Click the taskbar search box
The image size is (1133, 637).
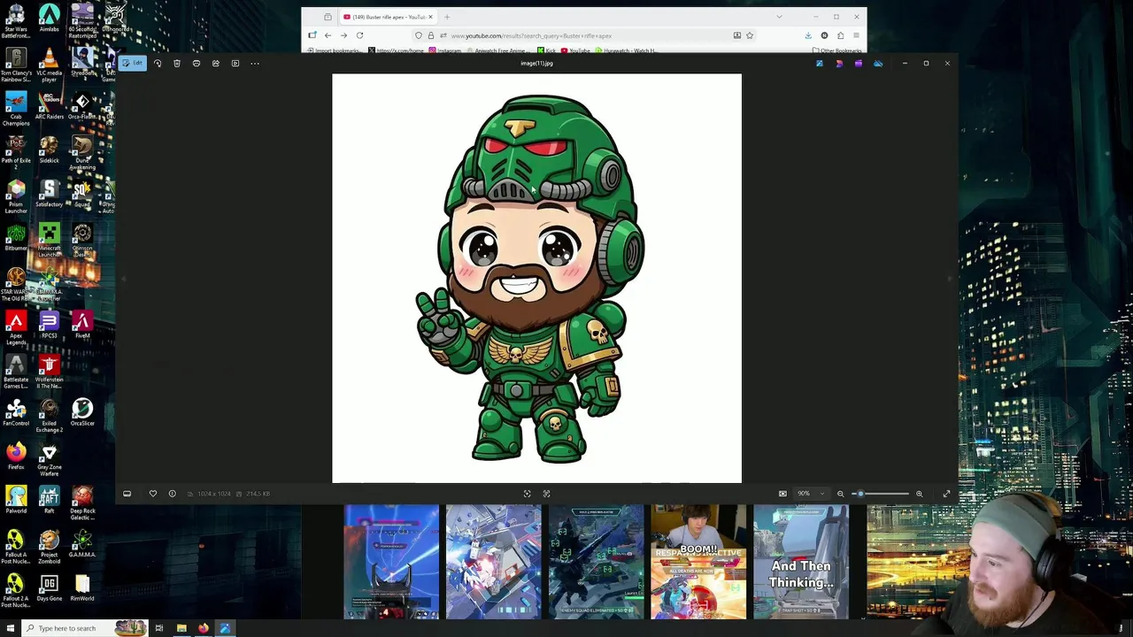[85, 628]
